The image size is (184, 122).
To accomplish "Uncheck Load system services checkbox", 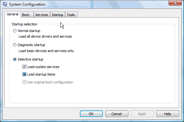I will [24, 67].
